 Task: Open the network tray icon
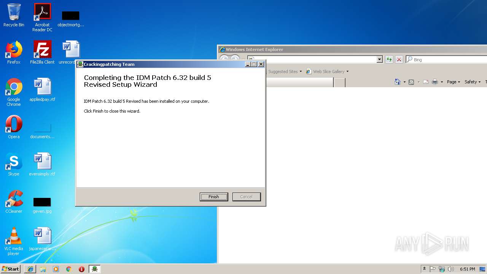pyautogui.click(x=442, y=269)
